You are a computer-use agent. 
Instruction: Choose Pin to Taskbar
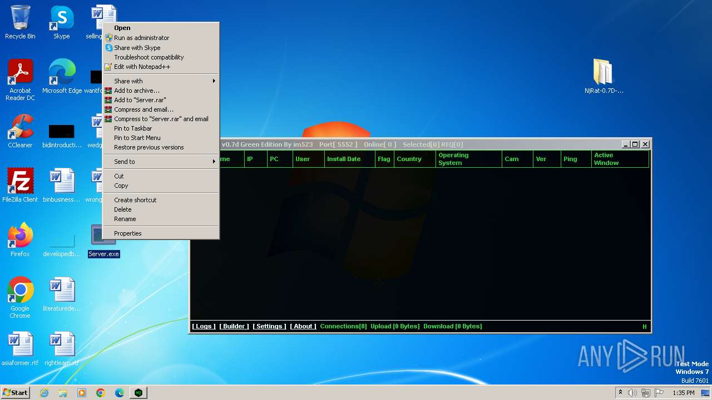pos(161,128)
